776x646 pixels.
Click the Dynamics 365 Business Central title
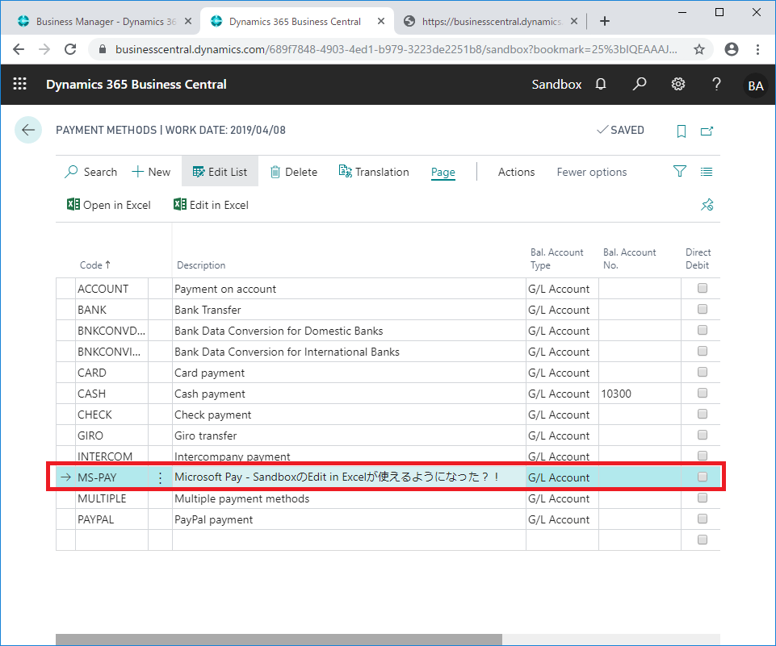[x=136, y=85]
